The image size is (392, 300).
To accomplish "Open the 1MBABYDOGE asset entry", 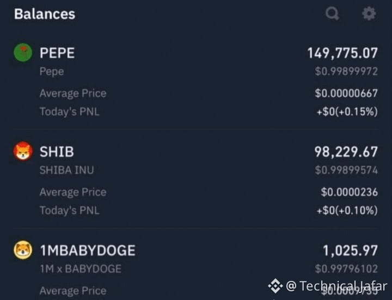I will point(88,251).
